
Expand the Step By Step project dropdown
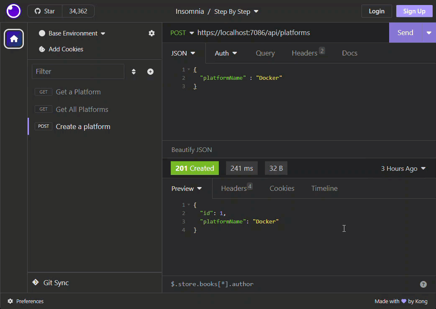[x=236, y=11]
